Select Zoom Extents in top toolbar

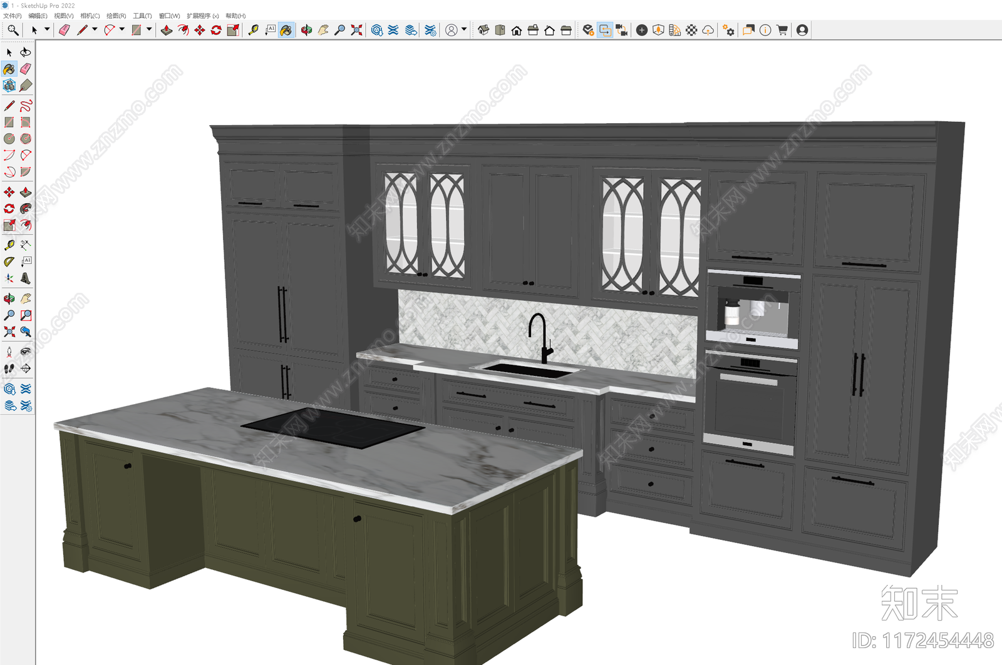pos(356,30)
